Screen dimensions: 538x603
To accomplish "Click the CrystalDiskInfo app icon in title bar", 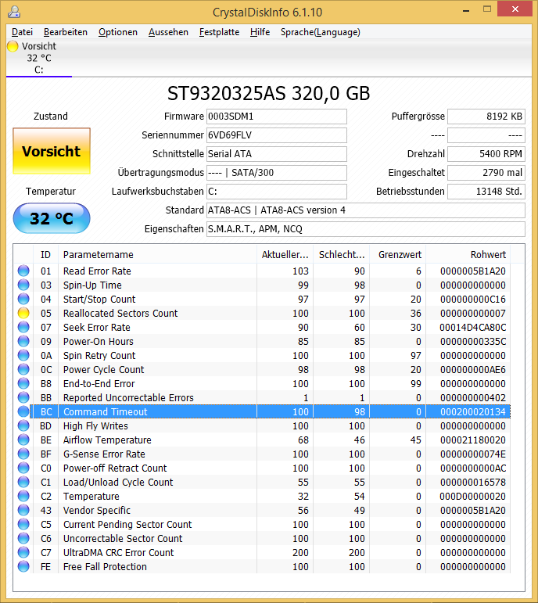I will [x=14, y=12].
